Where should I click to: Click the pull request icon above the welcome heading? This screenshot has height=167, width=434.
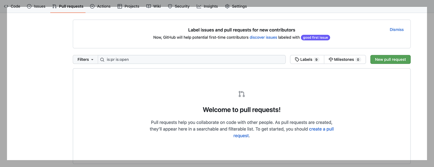(242, 94)
